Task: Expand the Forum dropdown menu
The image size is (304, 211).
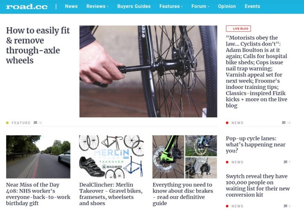Action: pyautogui.click(x=200, y=6)
